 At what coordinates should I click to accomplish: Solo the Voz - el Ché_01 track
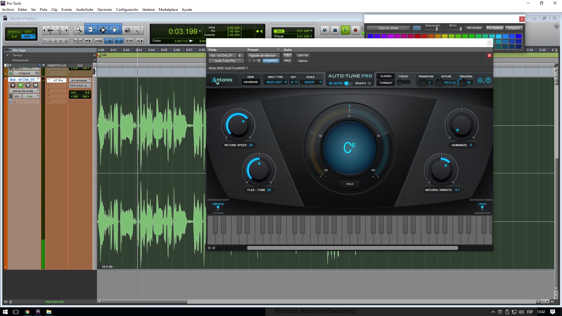pos(28,85)
